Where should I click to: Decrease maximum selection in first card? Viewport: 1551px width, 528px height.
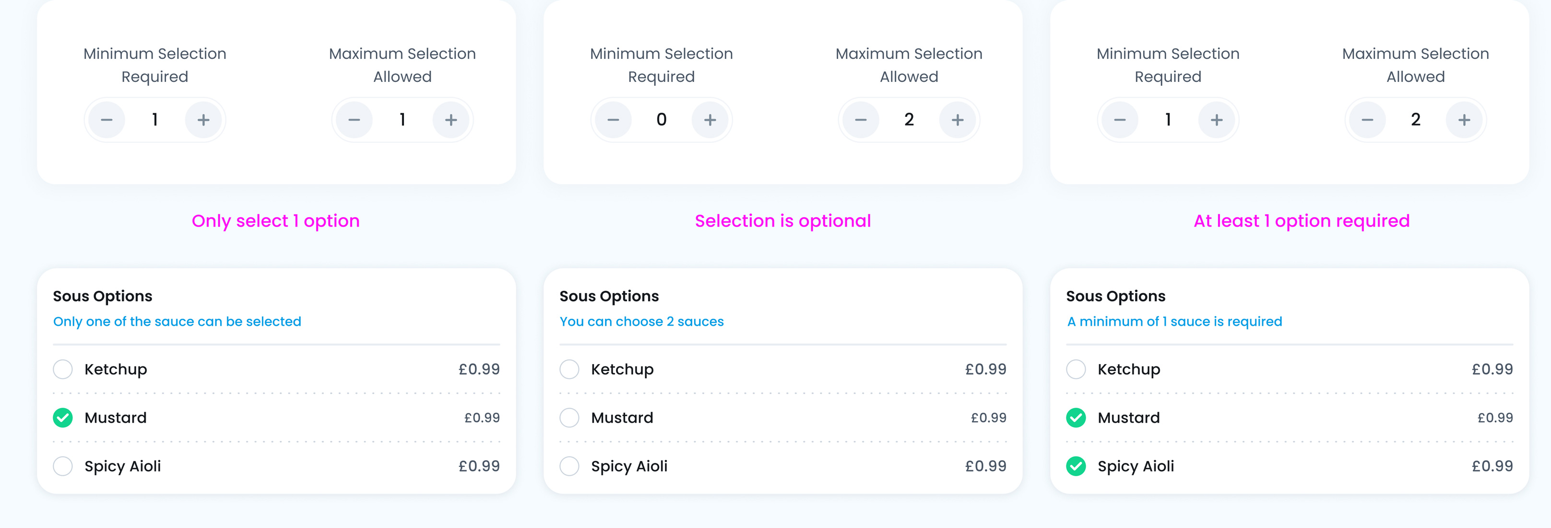(354, 120)
